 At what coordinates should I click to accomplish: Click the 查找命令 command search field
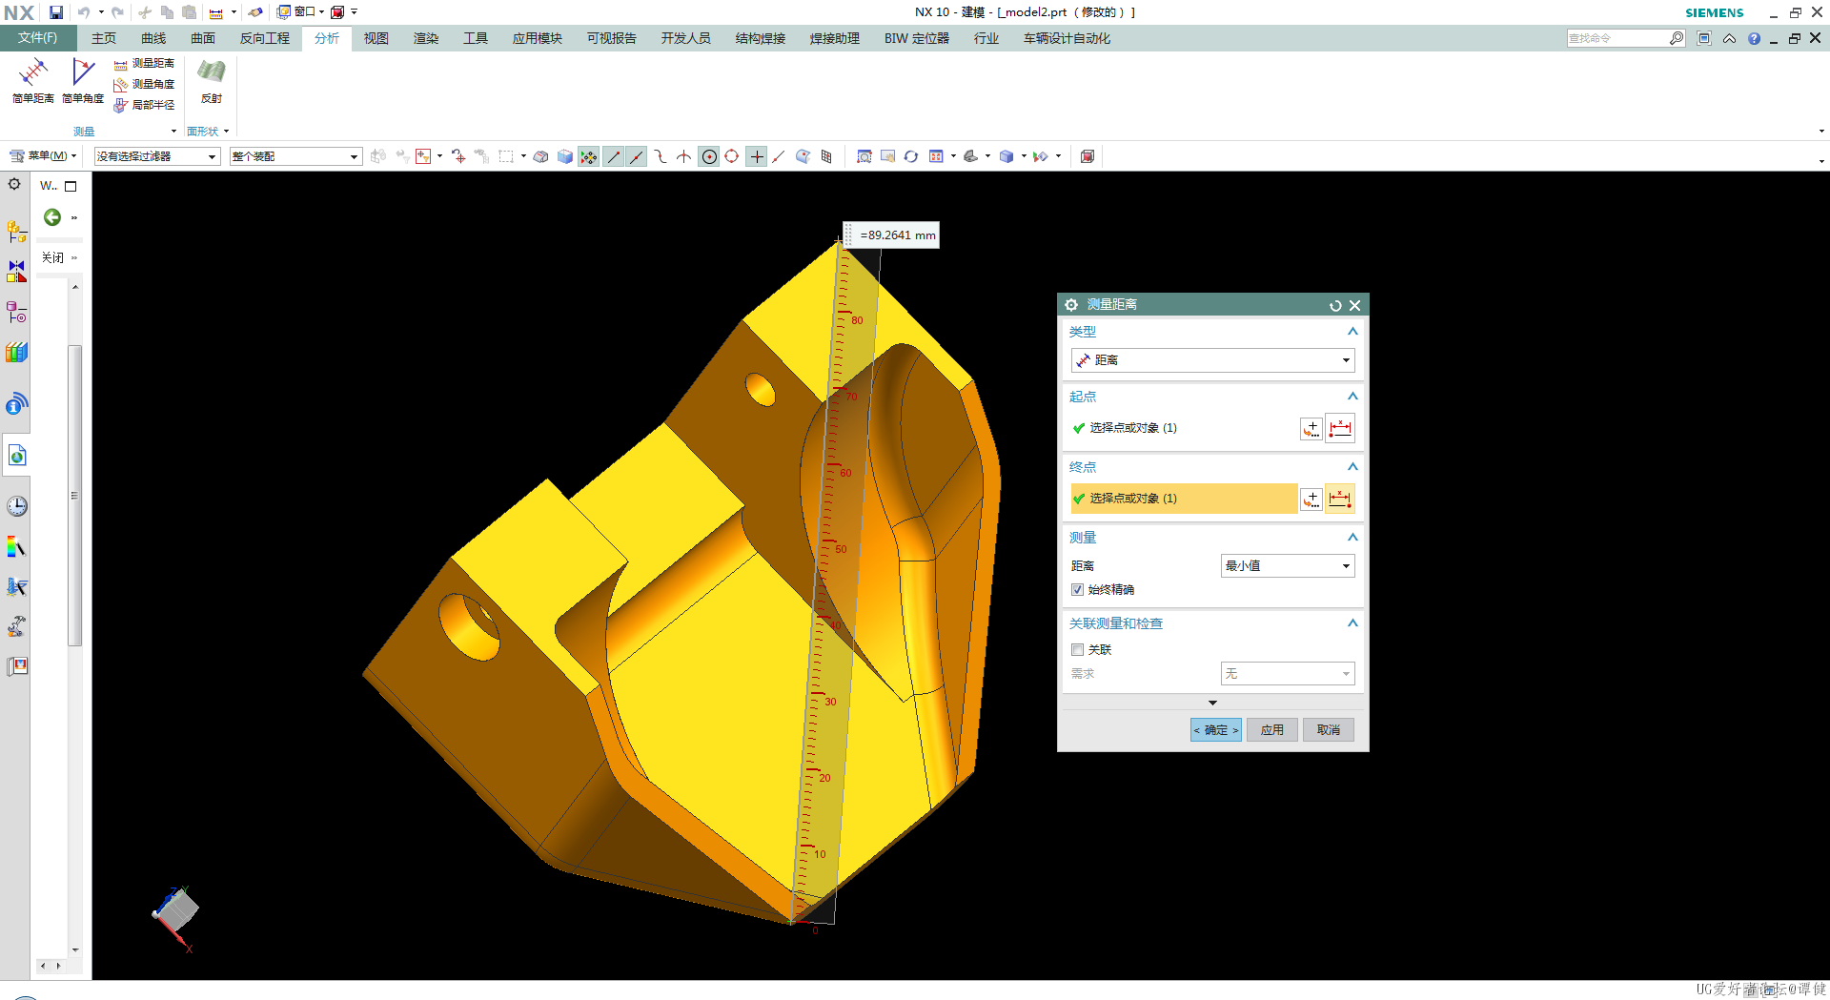point(1618,38)
